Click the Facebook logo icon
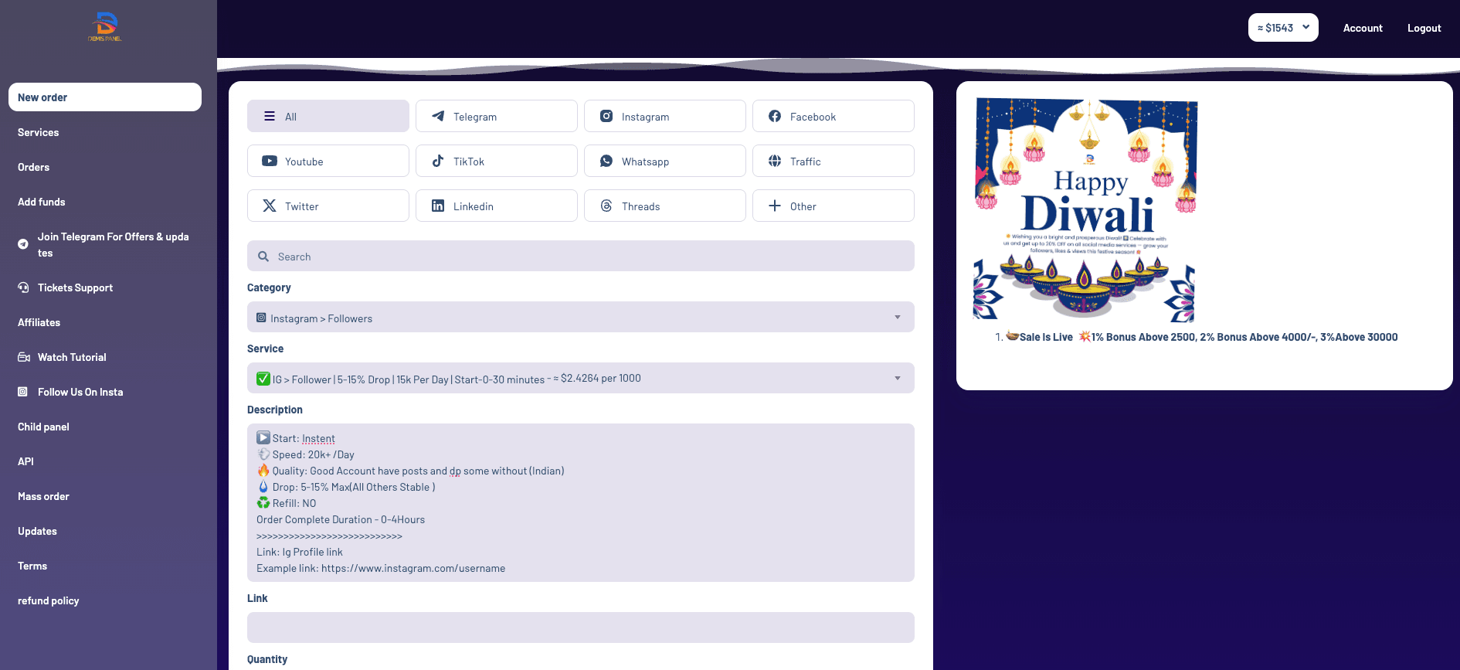This screenshot has height=670, width=1460. click(x=775, y=117)
